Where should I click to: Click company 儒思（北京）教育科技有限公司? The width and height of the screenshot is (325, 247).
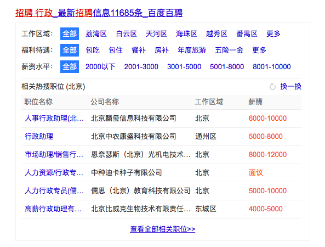click(141, 190)
